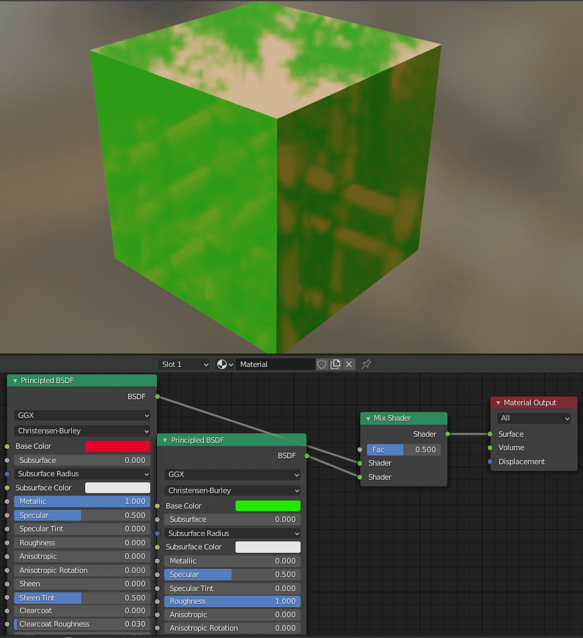Pin the material datablock with the pin icon

(x=366, y=364)
